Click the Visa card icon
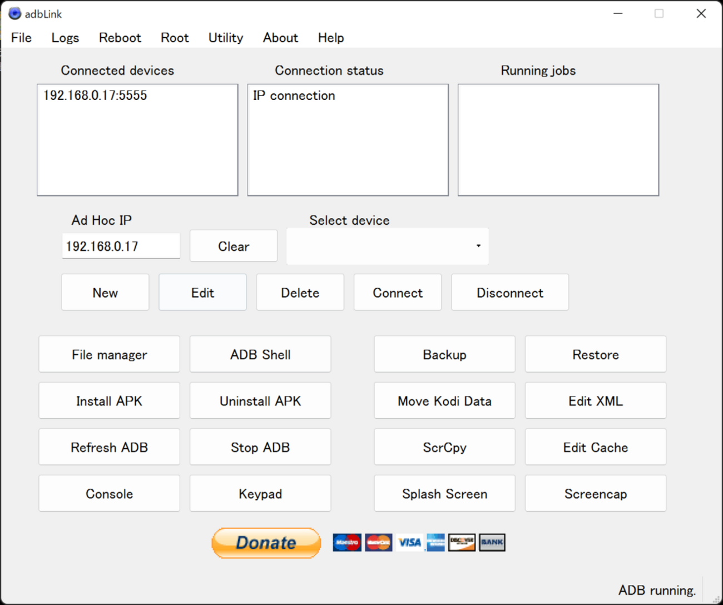 (x=410, y=542)
